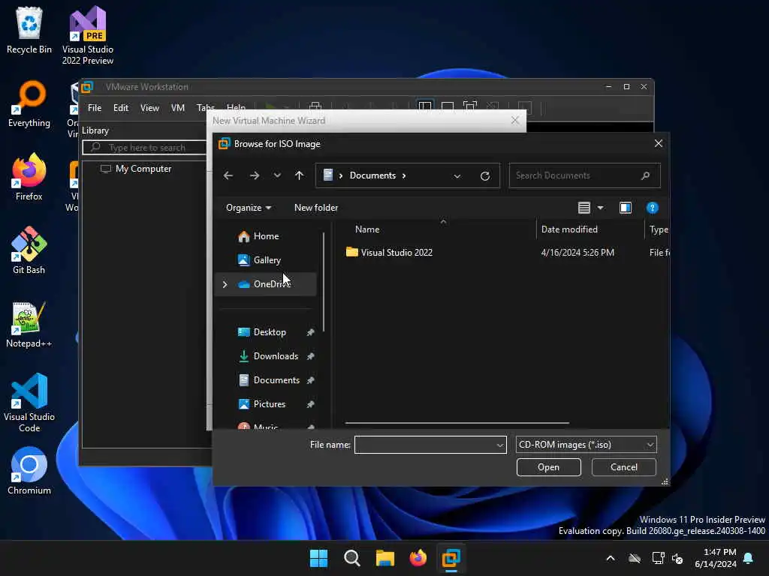Sort by Name column header
The width and height of the screenshot is (769, 576).
pyautogui.click(x=366, y=229)
